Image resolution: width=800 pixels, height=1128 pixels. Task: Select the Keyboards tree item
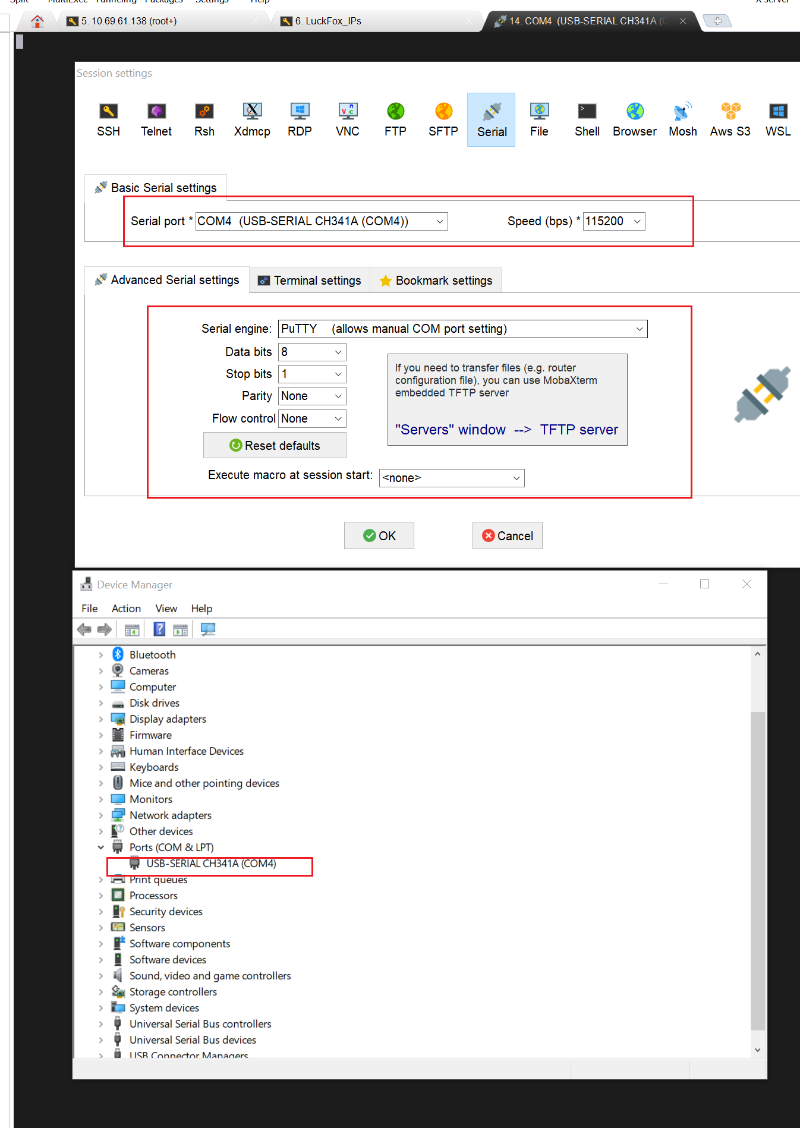[x=154, y=767]
